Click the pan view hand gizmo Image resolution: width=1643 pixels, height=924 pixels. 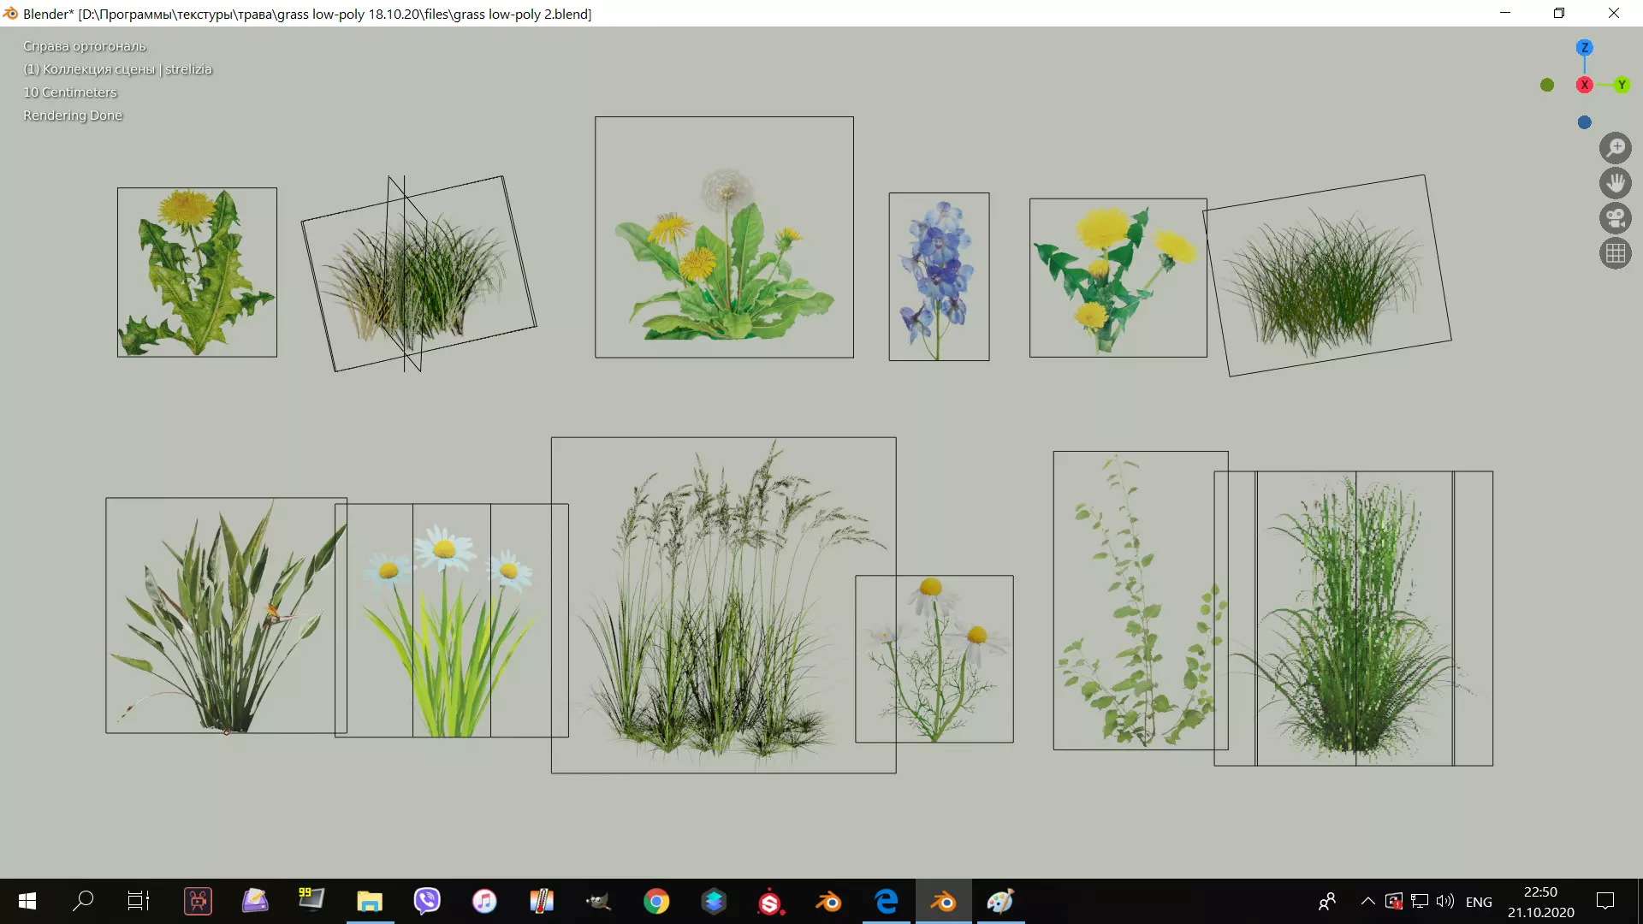coord(1615,183)
